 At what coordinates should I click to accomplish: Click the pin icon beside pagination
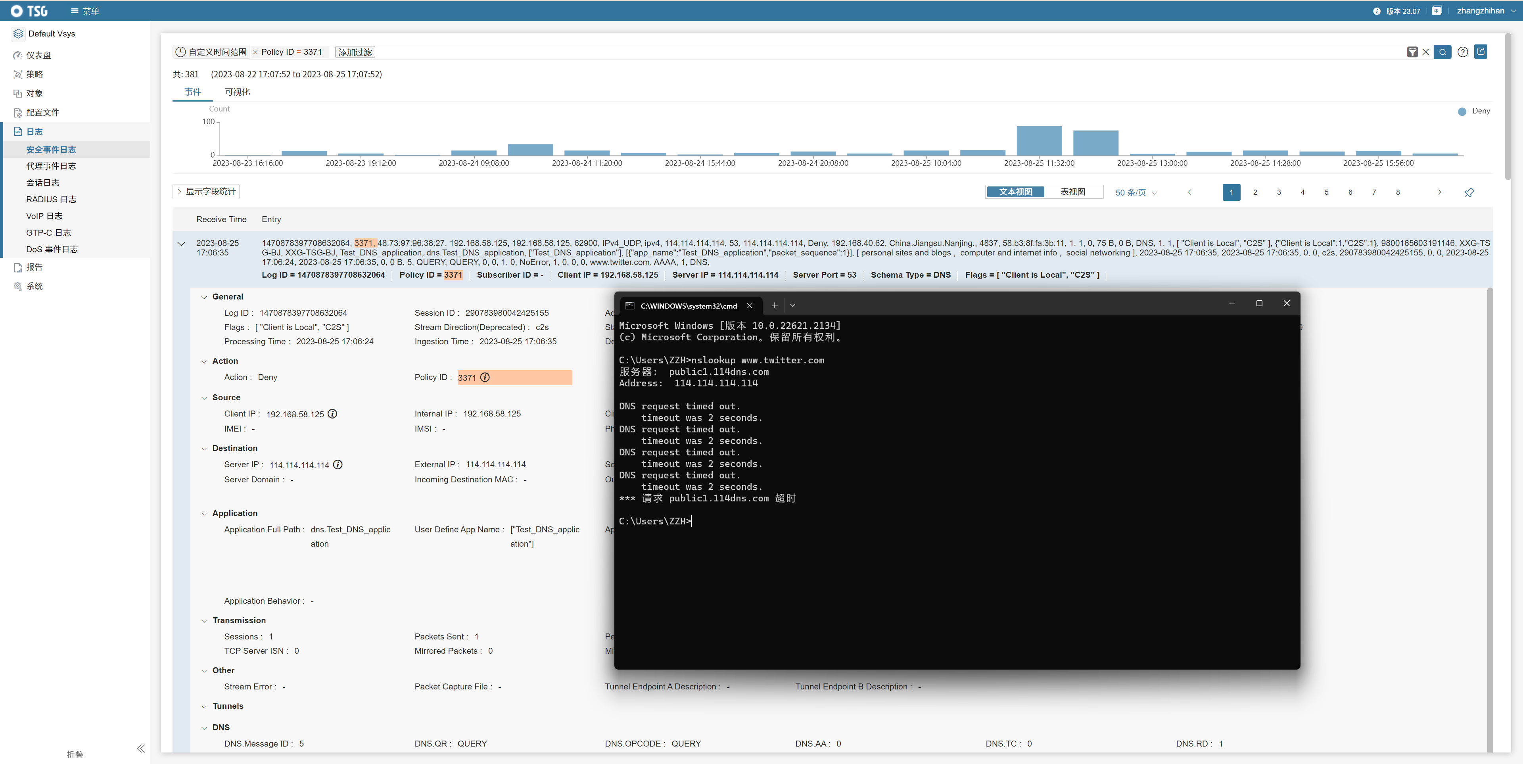coord(1469,192)
